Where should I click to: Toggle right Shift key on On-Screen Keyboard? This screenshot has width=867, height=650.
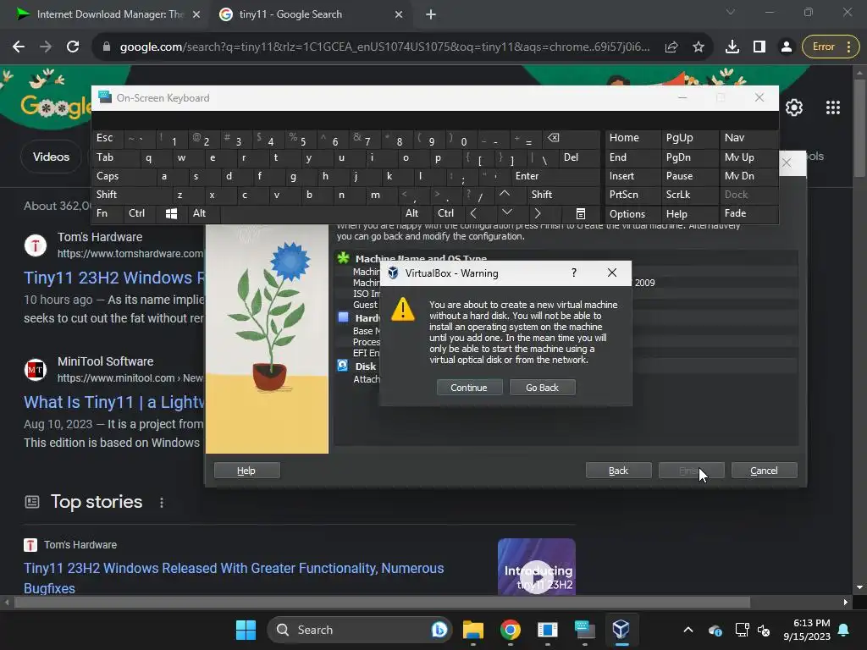click(562, 195)
